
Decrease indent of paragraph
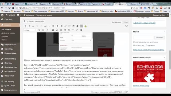point(65,30)
